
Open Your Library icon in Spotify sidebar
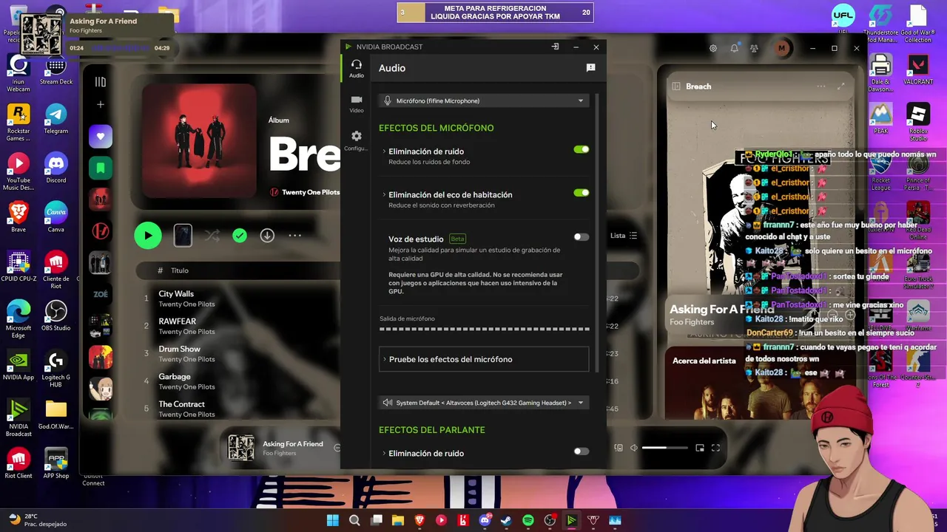101,82
